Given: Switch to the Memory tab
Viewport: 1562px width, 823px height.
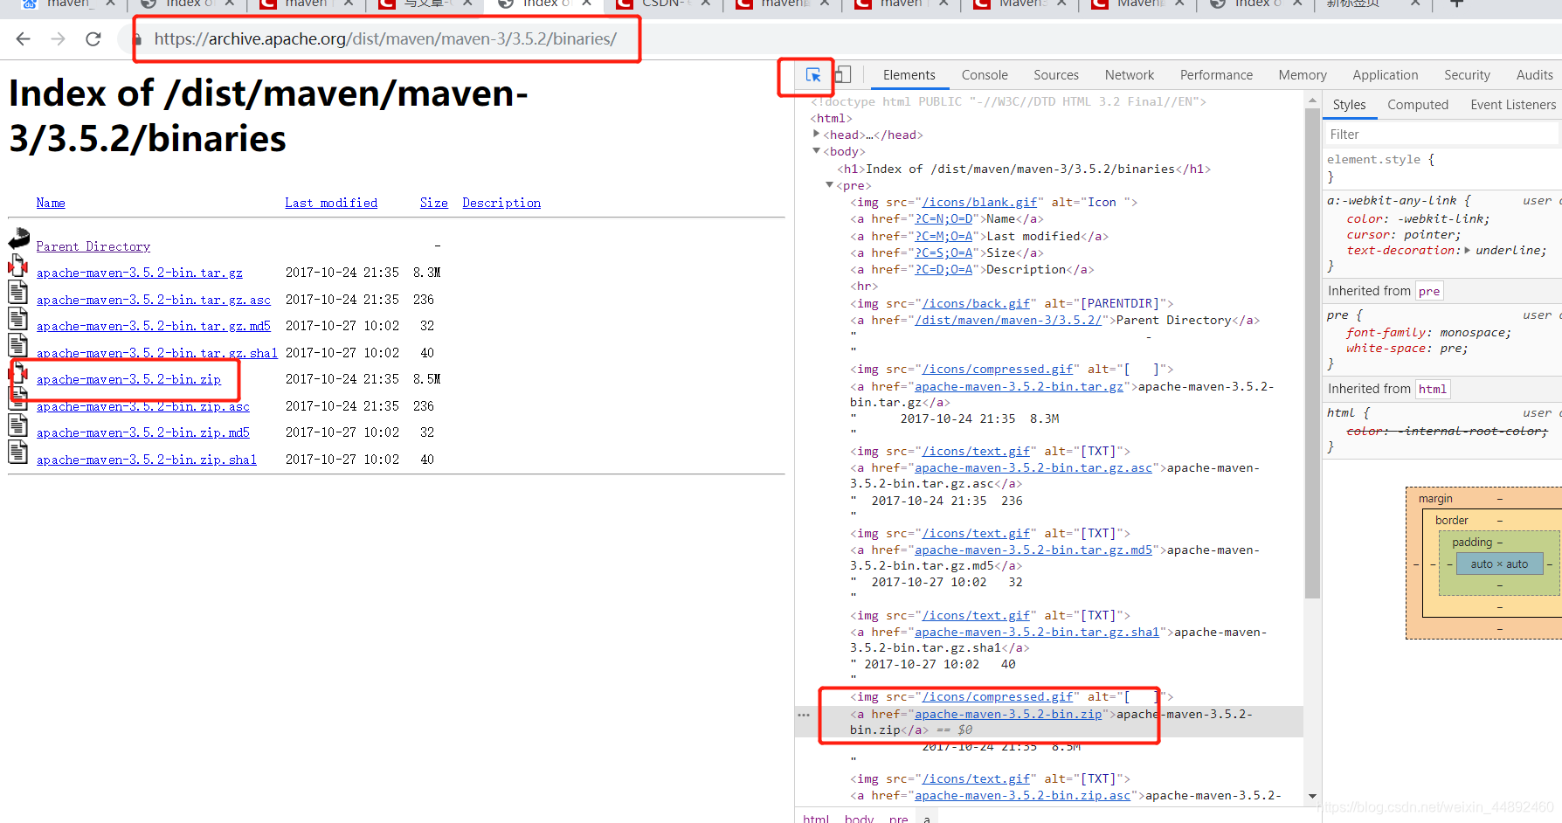Looking at the screenshot, I should pos(1303,75).
